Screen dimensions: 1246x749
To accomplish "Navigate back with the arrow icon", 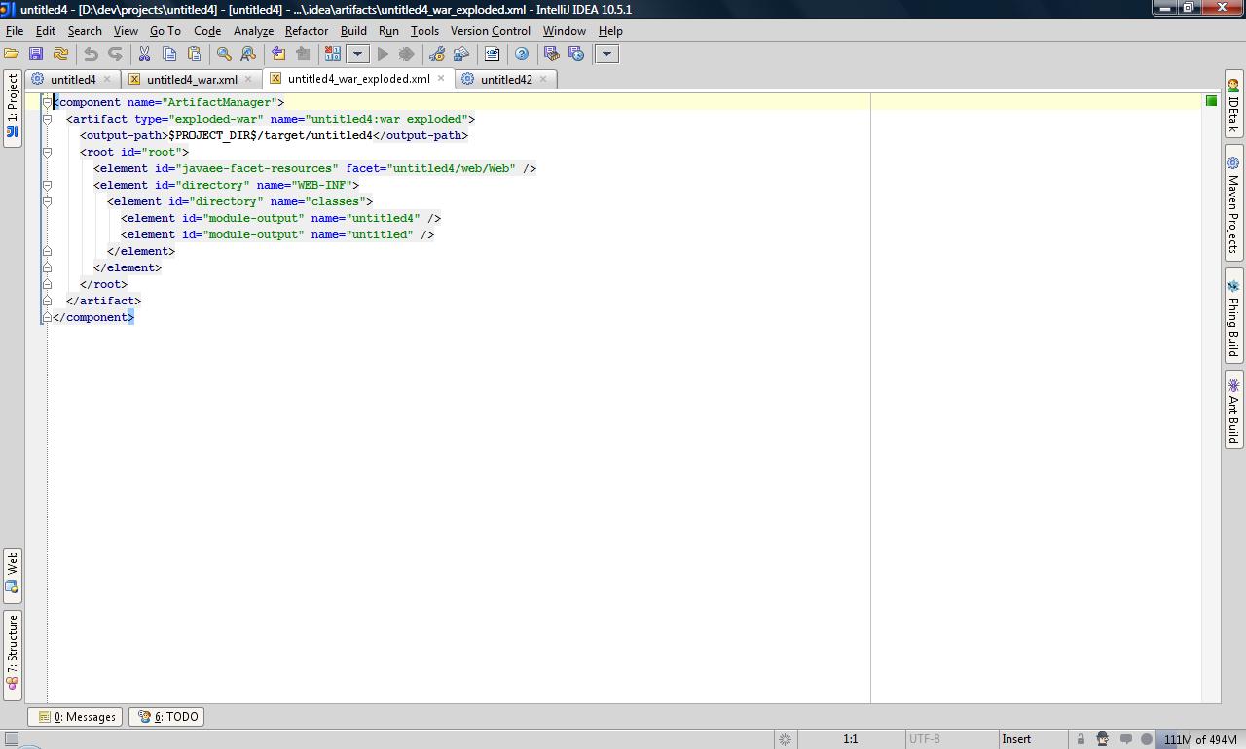I will (278, 54).
